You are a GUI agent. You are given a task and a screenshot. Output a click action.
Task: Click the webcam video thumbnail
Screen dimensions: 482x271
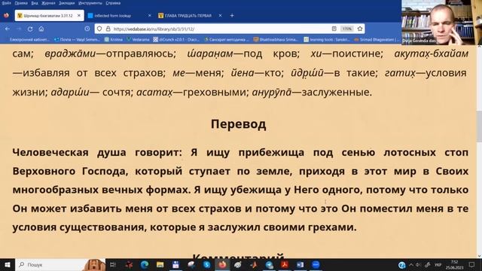pos(441,22)
